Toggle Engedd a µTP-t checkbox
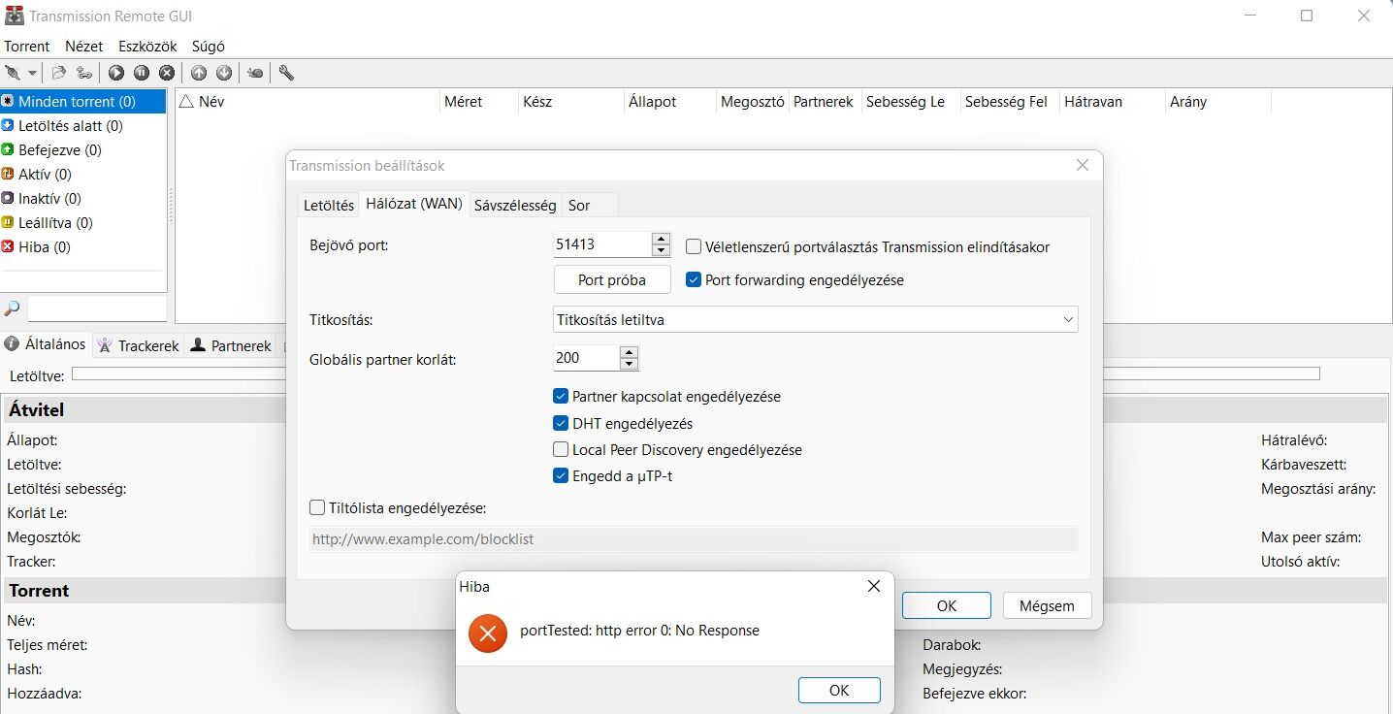Viewport: 1393px width, 714px height. [x=561, y=475]
